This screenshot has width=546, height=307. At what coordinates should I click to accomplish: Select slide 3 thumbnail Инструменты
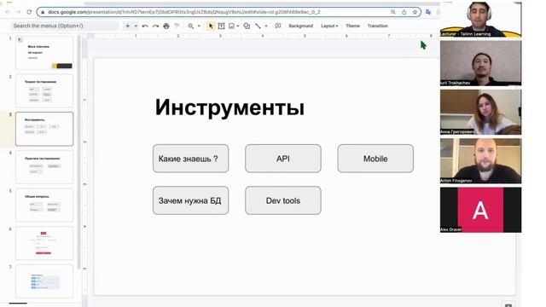(x=44, y=129)
